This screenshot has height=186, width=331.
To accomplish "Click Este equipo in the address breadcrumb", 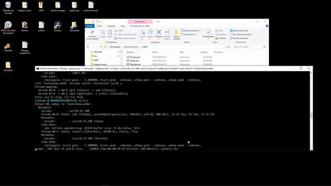I will tap(115, 47).
